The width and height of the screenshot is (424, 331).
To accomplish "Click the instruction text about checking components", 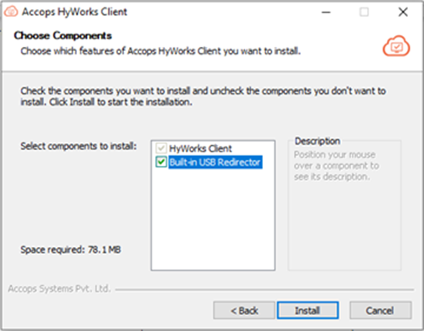I will coord(203,96).
